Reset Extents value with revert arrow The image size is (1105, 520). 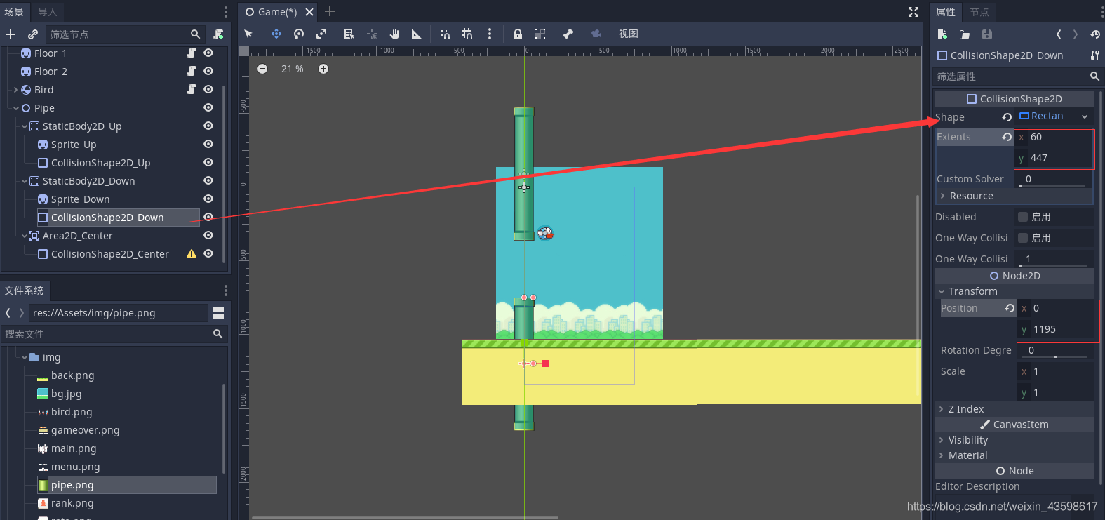pyautogui.click(x=1007, y=137)
